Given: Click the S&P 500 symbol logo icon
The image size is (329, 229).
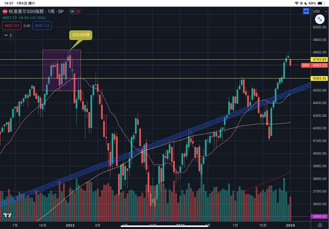Looking at the screenshot, I should coord(5,11).
